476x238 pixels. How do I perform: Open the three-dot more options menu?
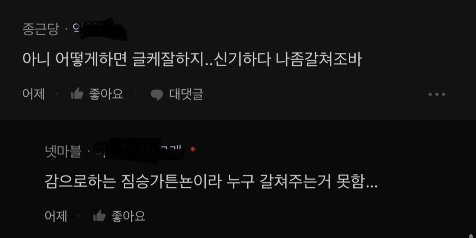[x=437, y=94]
